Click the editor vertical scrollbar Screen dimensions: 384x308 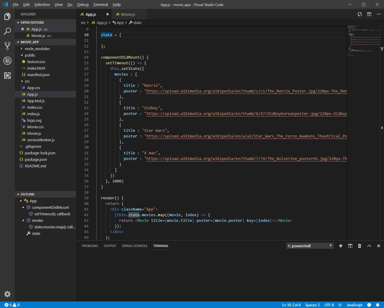[x=382, y=133]
